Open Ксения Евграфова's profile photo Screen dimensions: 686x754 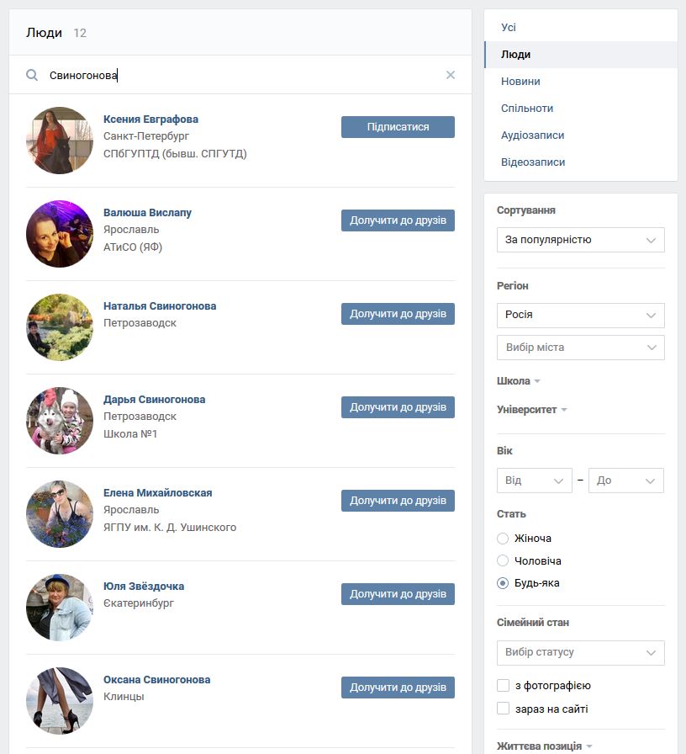[60, 141]
